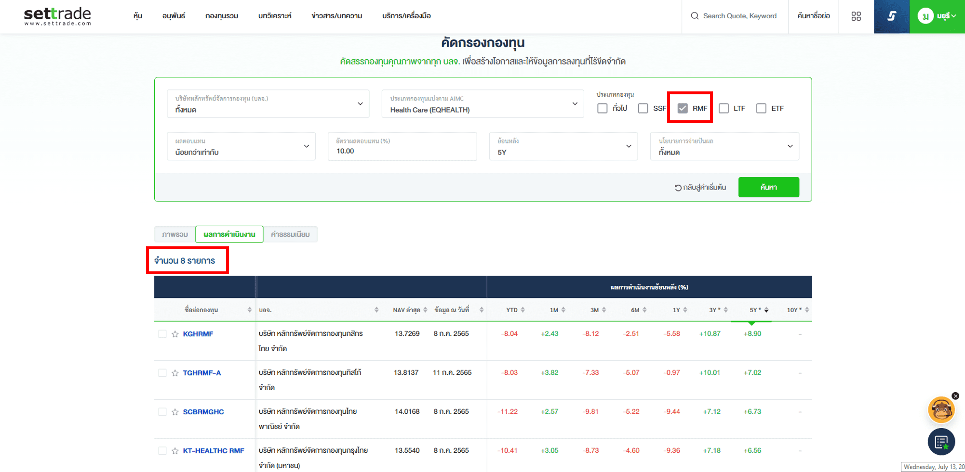
Task: Switch to the ค่าธรรมเนียม tab
Action: [290, 234]
